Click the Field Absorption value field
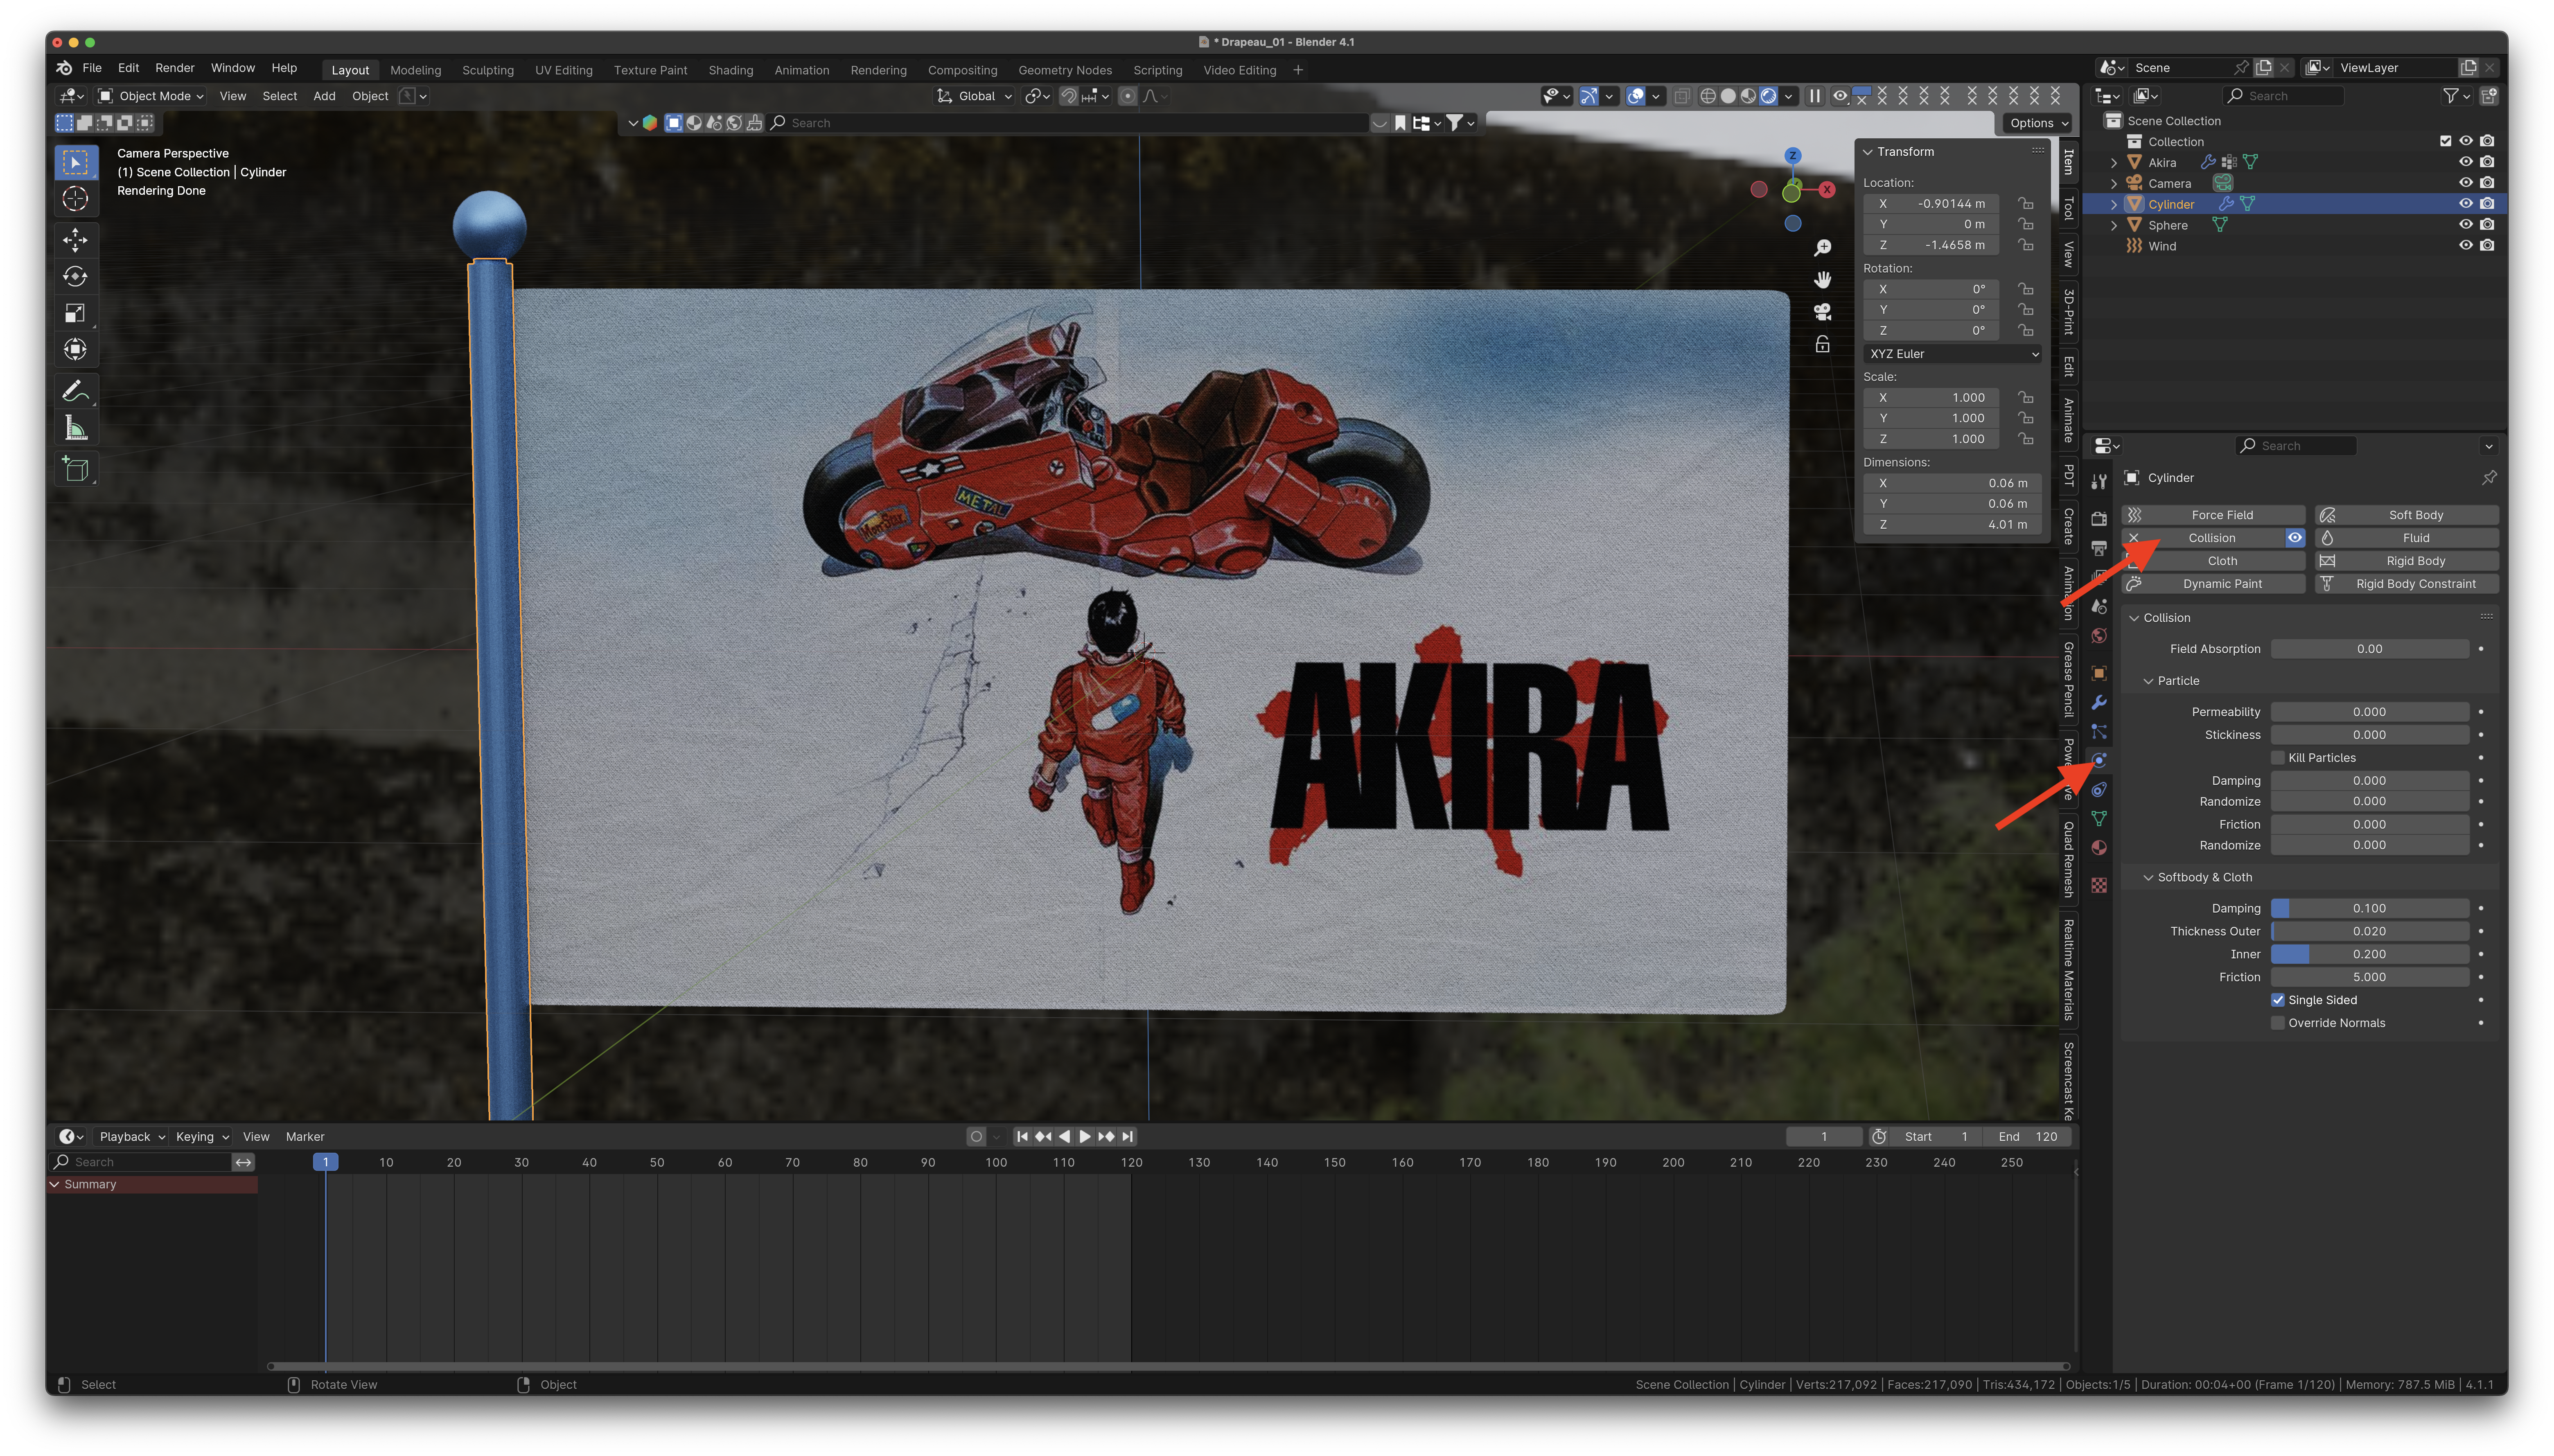This screenshot has height=1456, width=2554. tap(2370, 649)
